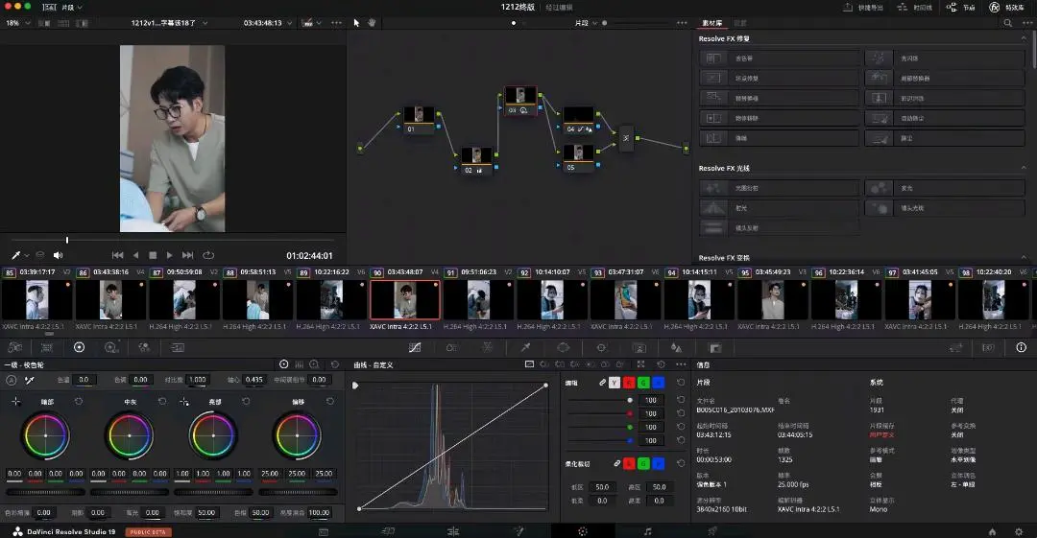Toggle soft clip red channel
This screenshot has height=538, width=1037.
(x=629, y=464)
